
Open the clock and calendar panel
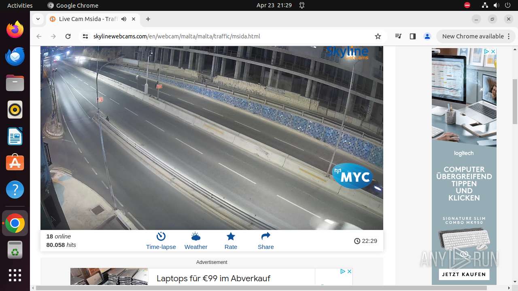point(274,5)
